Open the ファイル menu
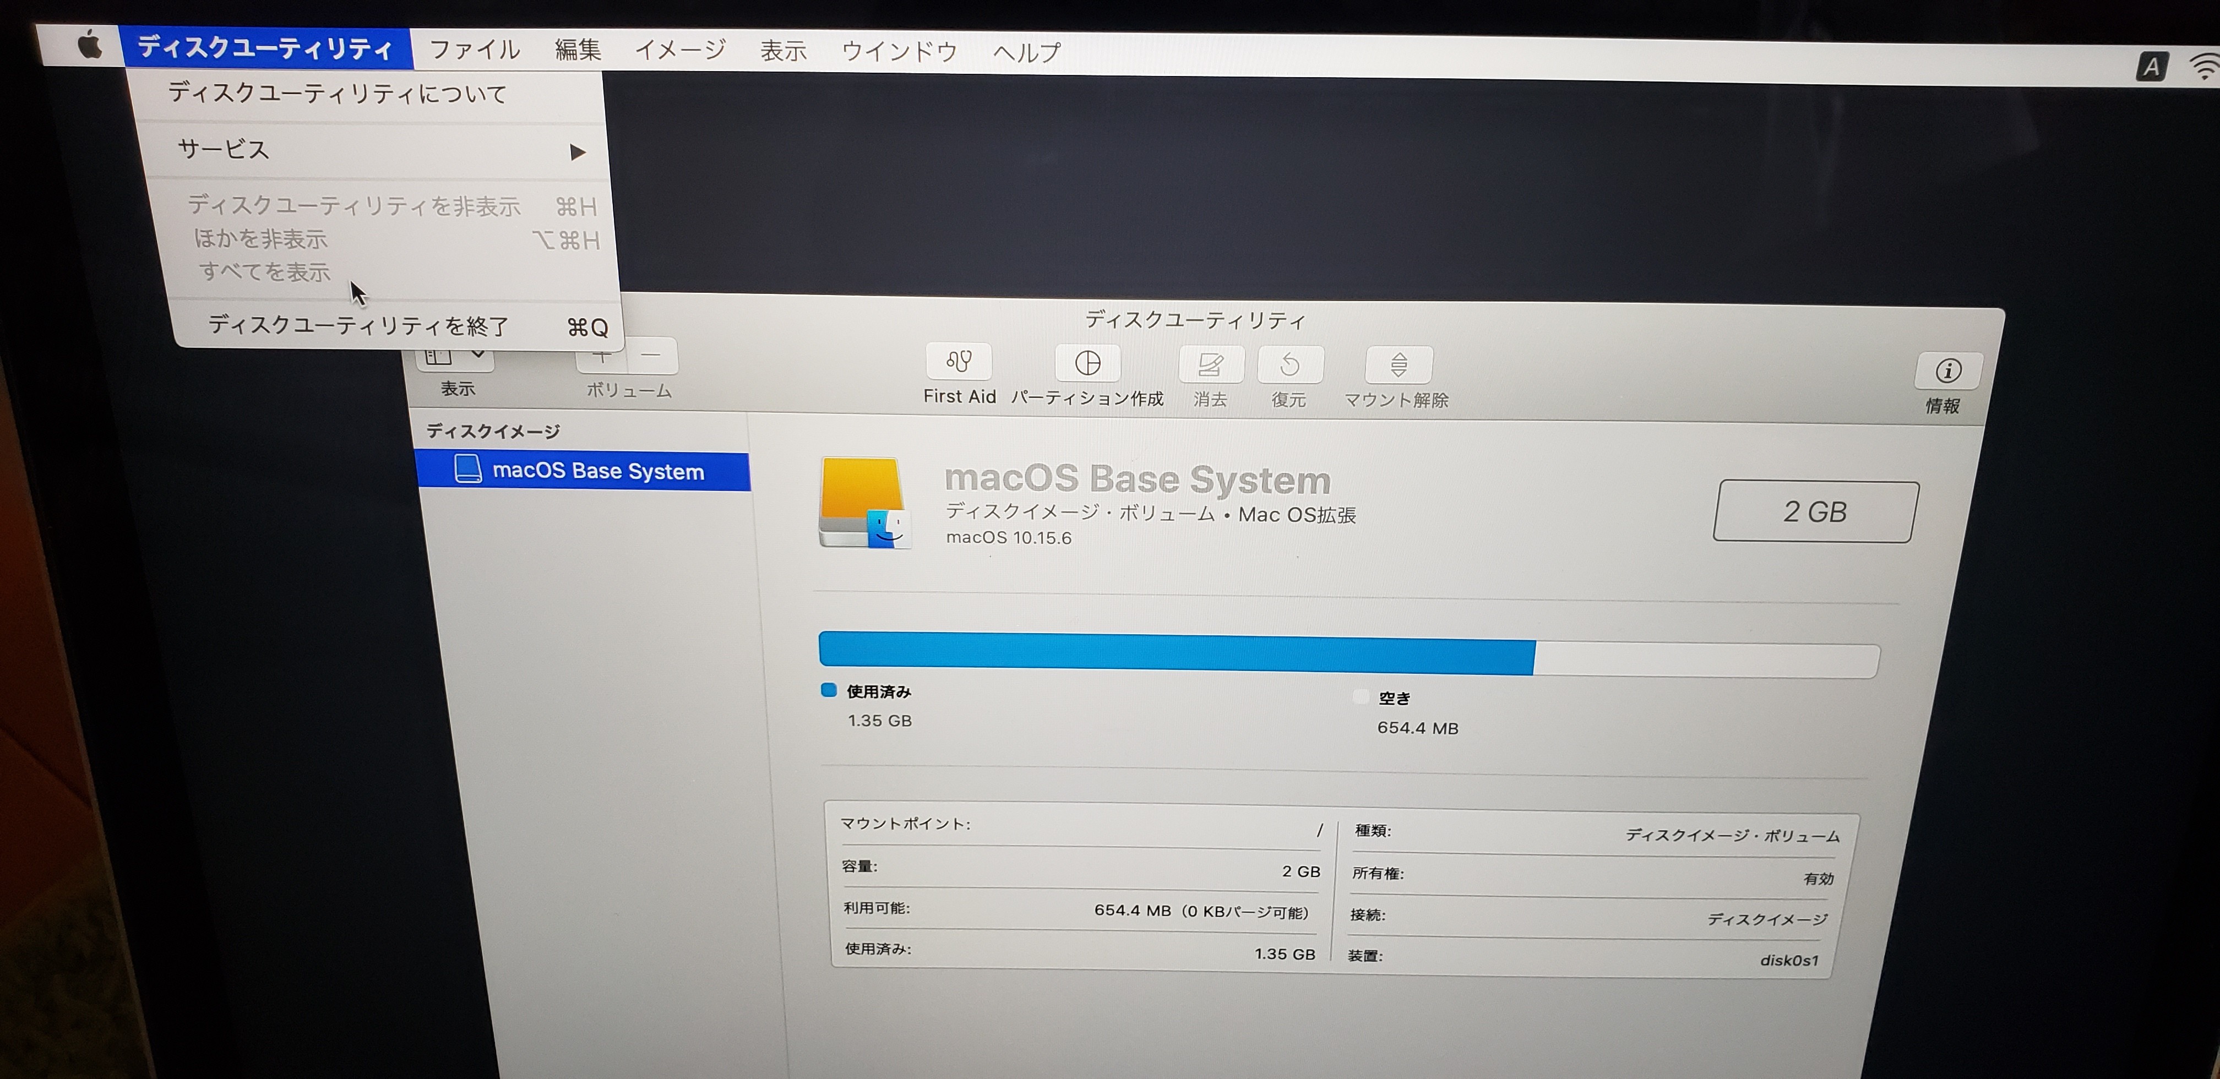 pyautogui.click(x=475, y=50)
